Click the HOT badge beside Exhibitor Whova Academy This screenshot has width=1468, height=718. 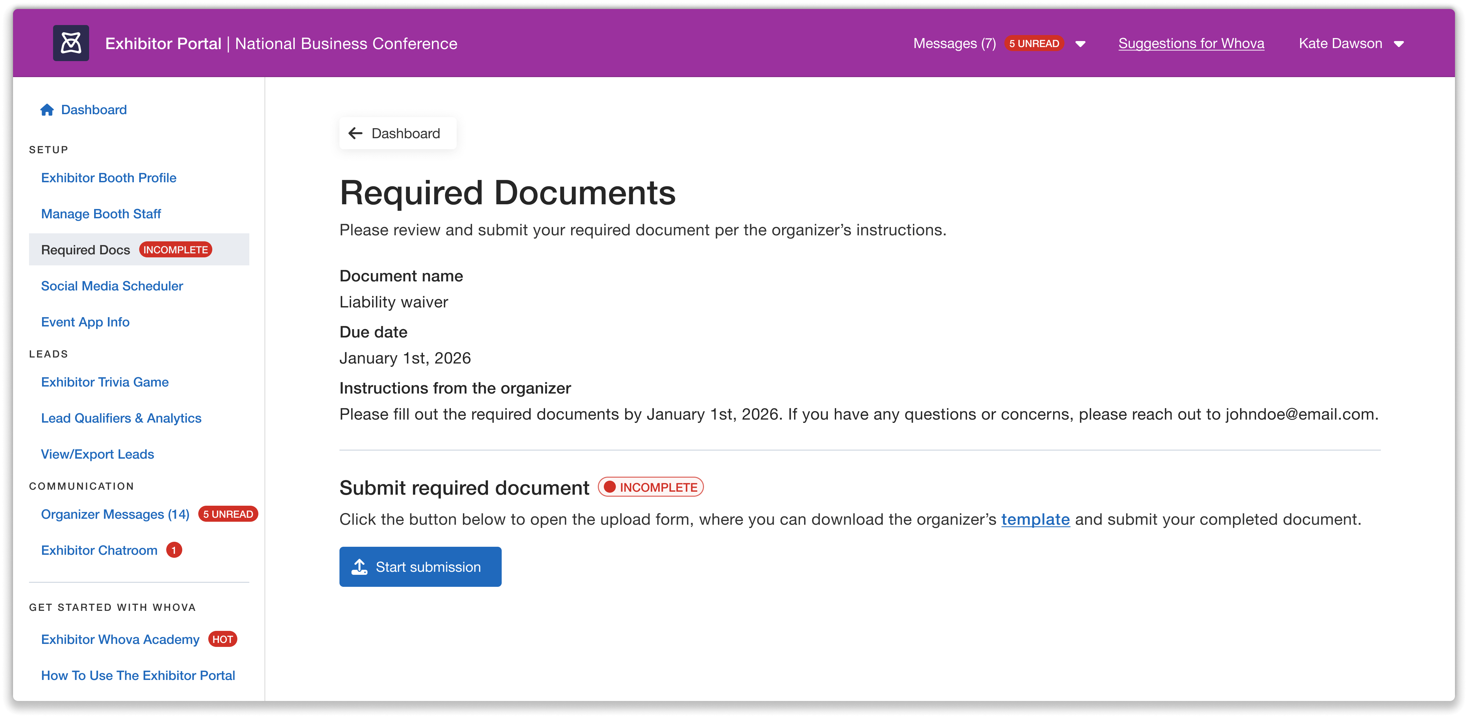click(223, 639)
